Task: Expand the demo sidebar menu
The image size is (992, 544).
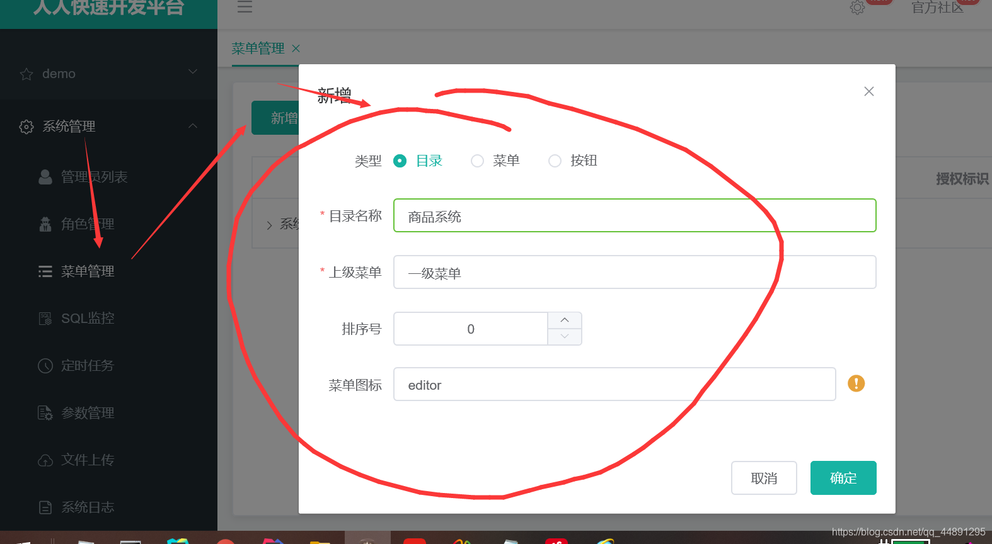Action: (108, 74)
